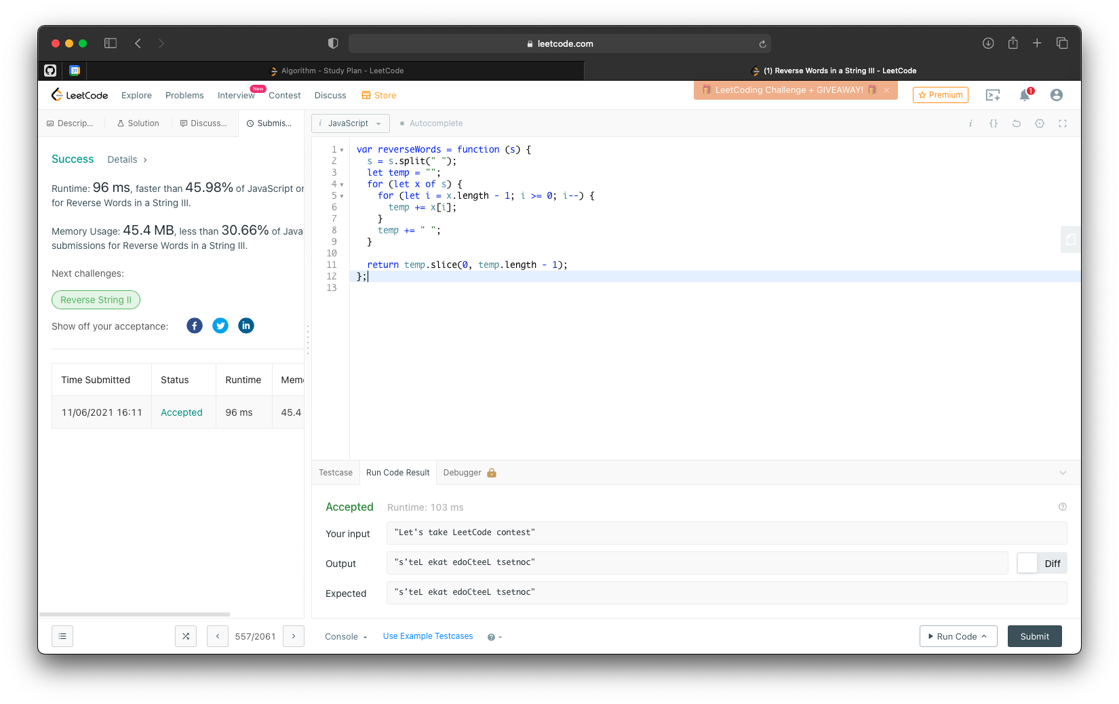Click the Submit button
This screenshot has height=704, width=1119.
point(1035,636)
